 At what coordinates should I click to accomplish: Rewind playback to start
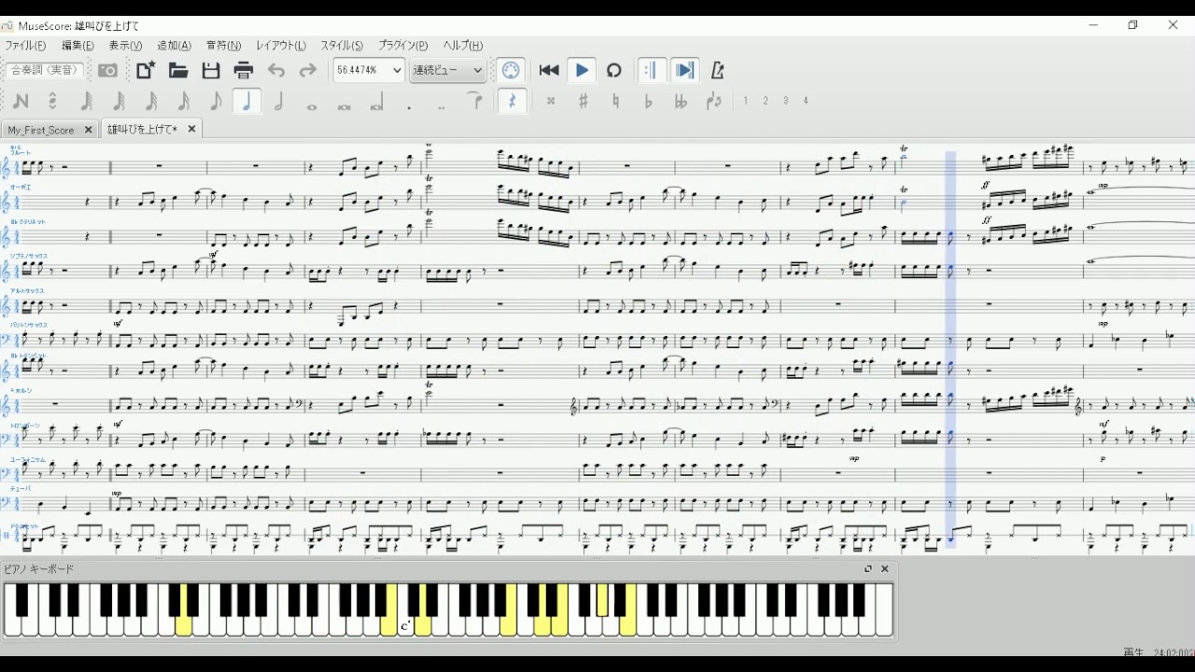pos(549,70)
